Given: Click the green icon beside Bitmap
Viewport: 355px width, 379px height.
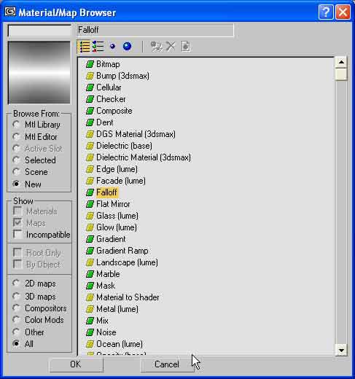Looking at the screenshot, I should 90,64.
